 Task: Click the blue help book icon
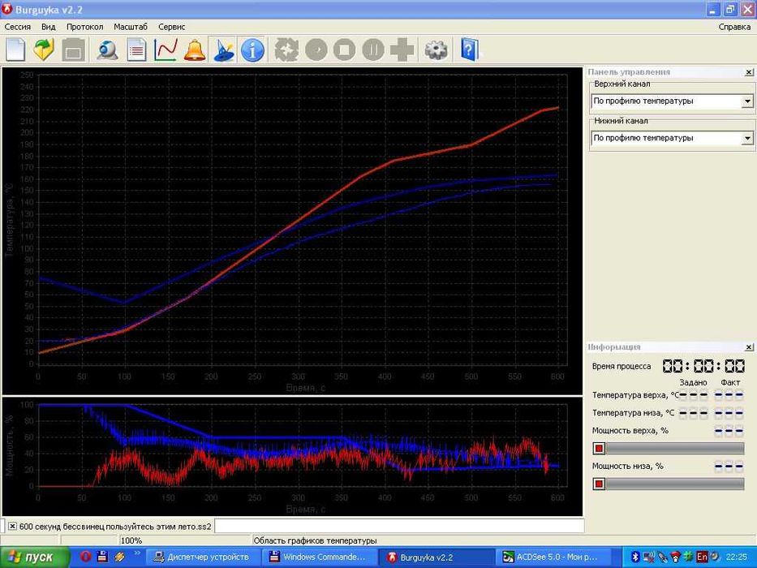(470, 49)
